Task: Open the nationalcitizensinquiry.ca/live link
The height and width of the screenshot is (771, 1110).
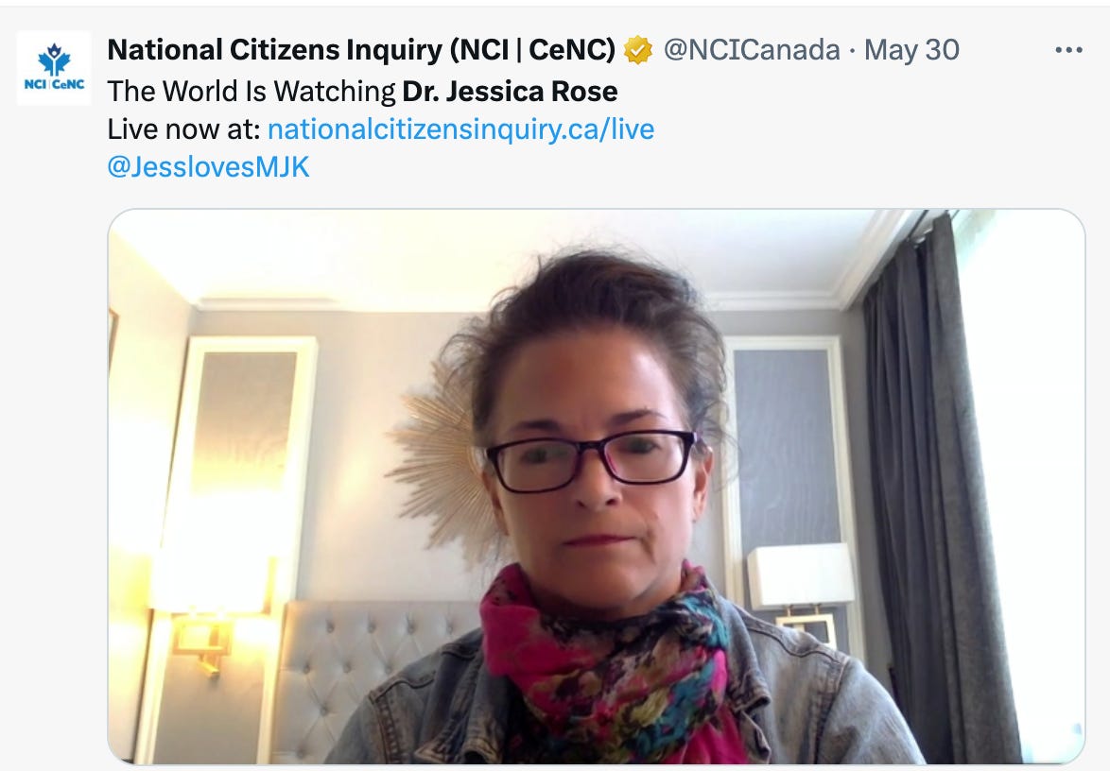Action: [x=460, y=128]
